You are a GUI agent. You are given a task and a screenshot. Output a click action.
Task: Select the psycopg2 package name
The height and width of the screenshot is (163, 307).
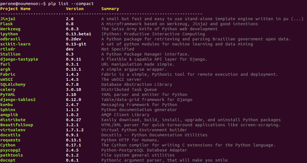[x=10, y=150]
